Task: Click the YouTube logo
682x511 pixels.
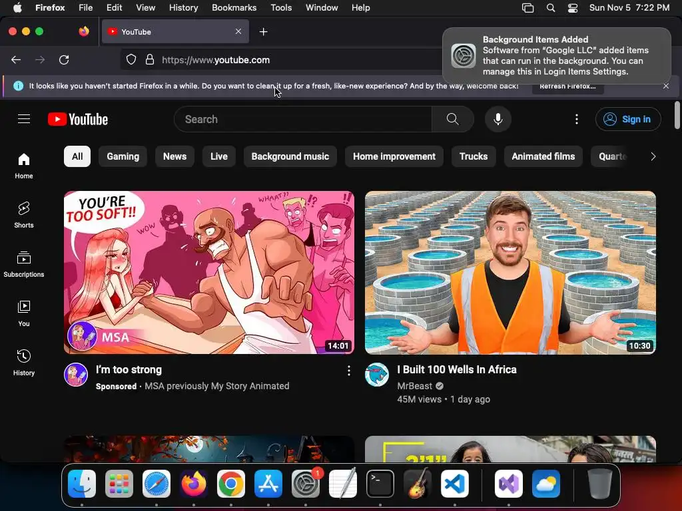Action: pyautogui.click(x=78, y=119)
